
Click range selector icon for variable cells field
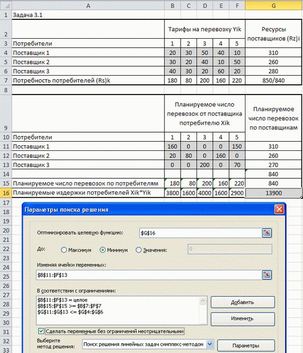click(267, 275)
